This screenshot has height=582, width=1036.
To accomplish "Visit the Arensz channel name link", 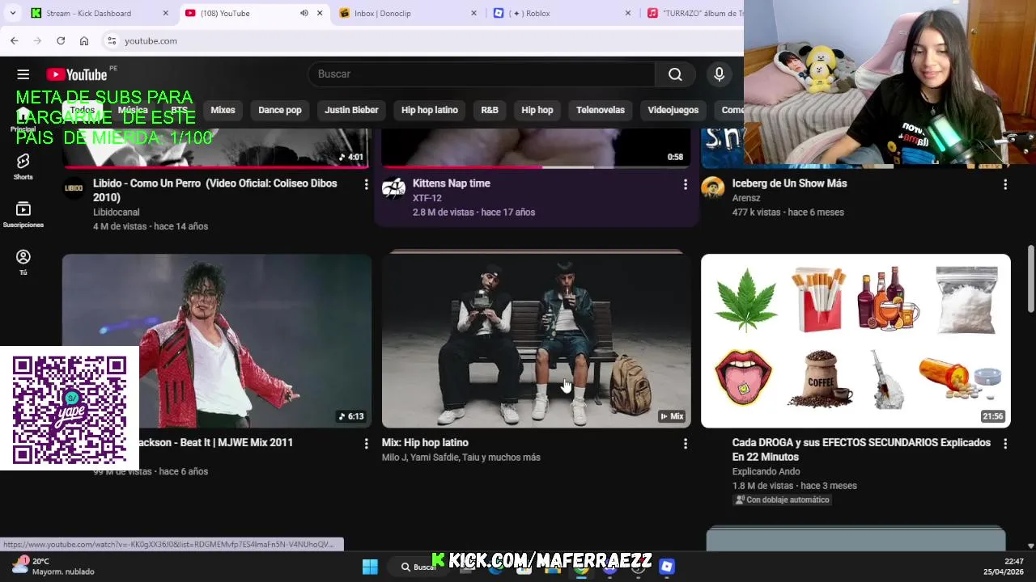I will coord(746,197).
